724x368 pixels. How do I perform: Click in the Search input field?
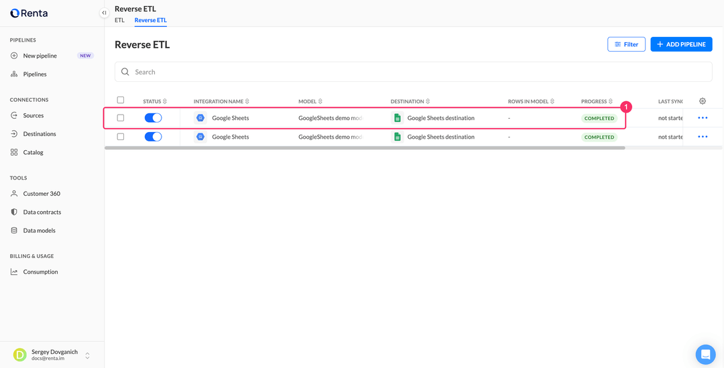click(413, 72)
